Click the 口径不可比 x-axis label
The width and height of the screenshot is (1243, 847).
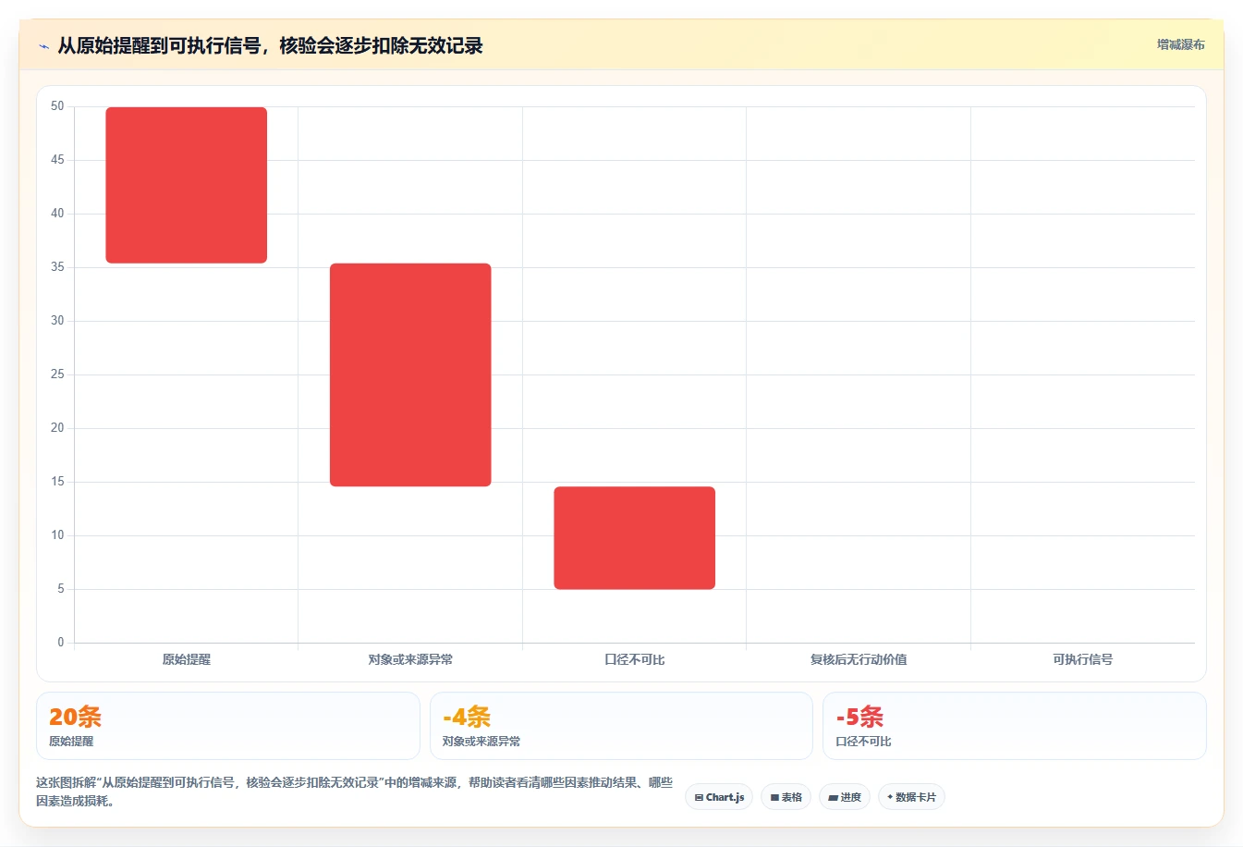pos(635,659)
